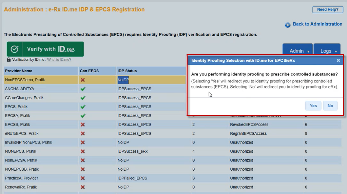The width and height of the screenshot is (347, 194).
Task: Click the red X for PracticeA, Provider
Action: pyautogui.click(x=83, y=178)
